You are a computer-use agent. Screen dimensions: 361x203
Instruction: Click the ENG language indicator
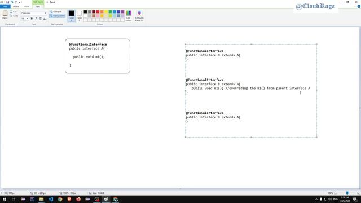coord(336,199)
